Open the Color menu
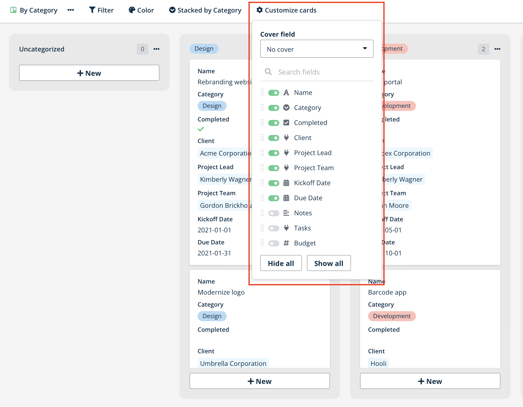The width and height of the screenshot is (523, 407). tap(141, 10)
